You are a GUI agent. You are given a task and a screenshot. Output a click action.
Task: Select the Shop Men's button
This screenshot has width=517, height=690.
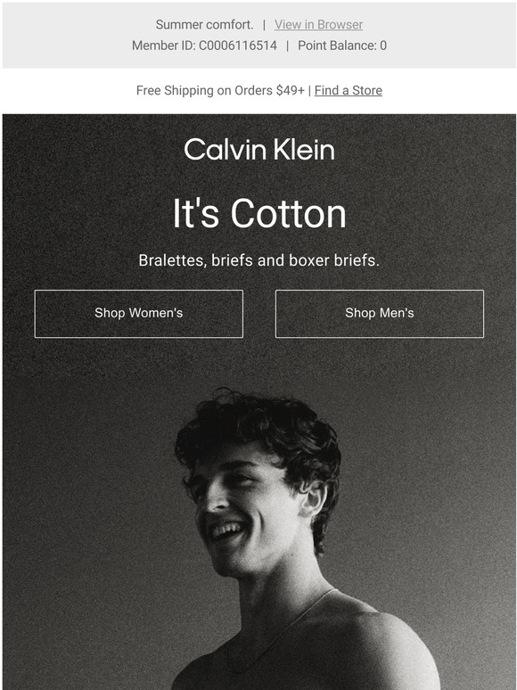(379, 313)
